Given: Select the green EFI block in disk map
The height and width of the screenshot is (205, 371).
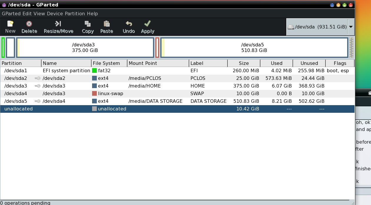Looking at the screenshot, I should (3, 47).
